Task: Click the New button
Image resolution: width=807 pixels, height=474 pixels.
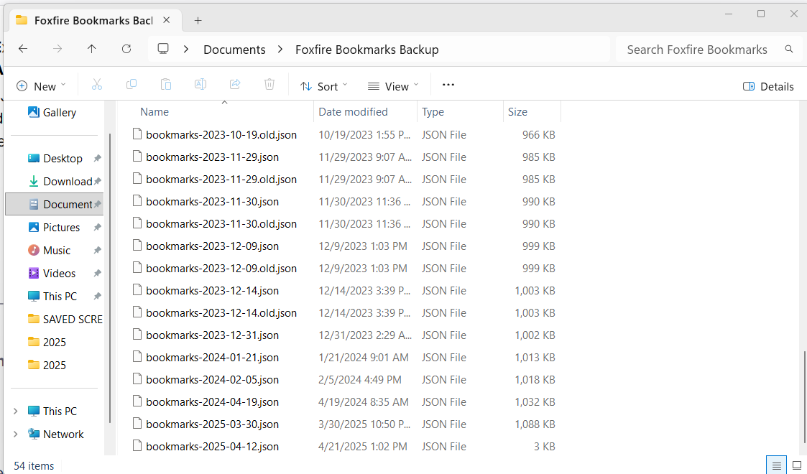Action: [41, 86]
